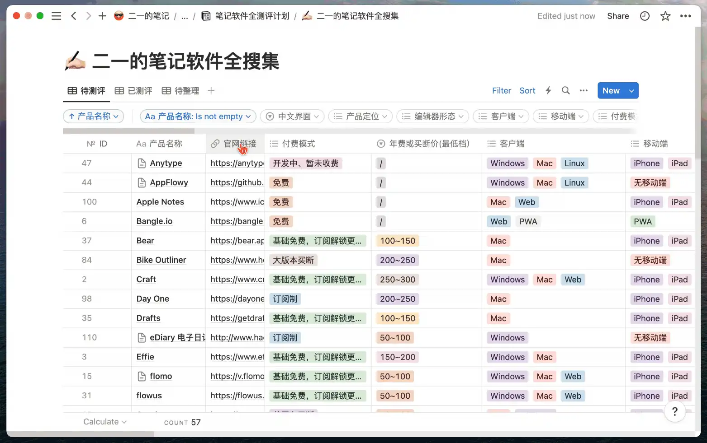
Task: Open the help question mark button
Action: [674, 411]
